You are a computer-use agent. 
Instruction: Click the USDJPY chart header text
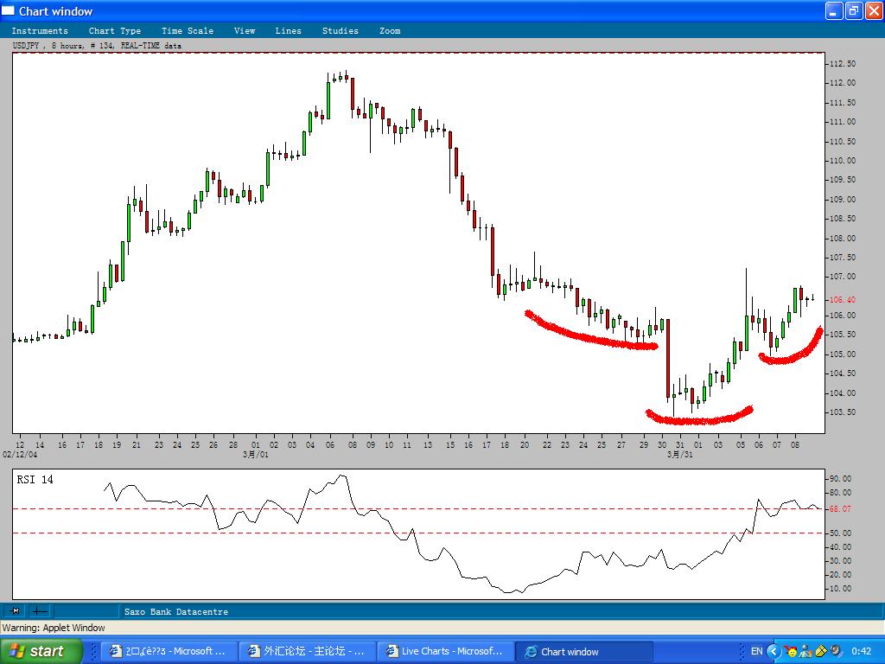tap(97, 45)
